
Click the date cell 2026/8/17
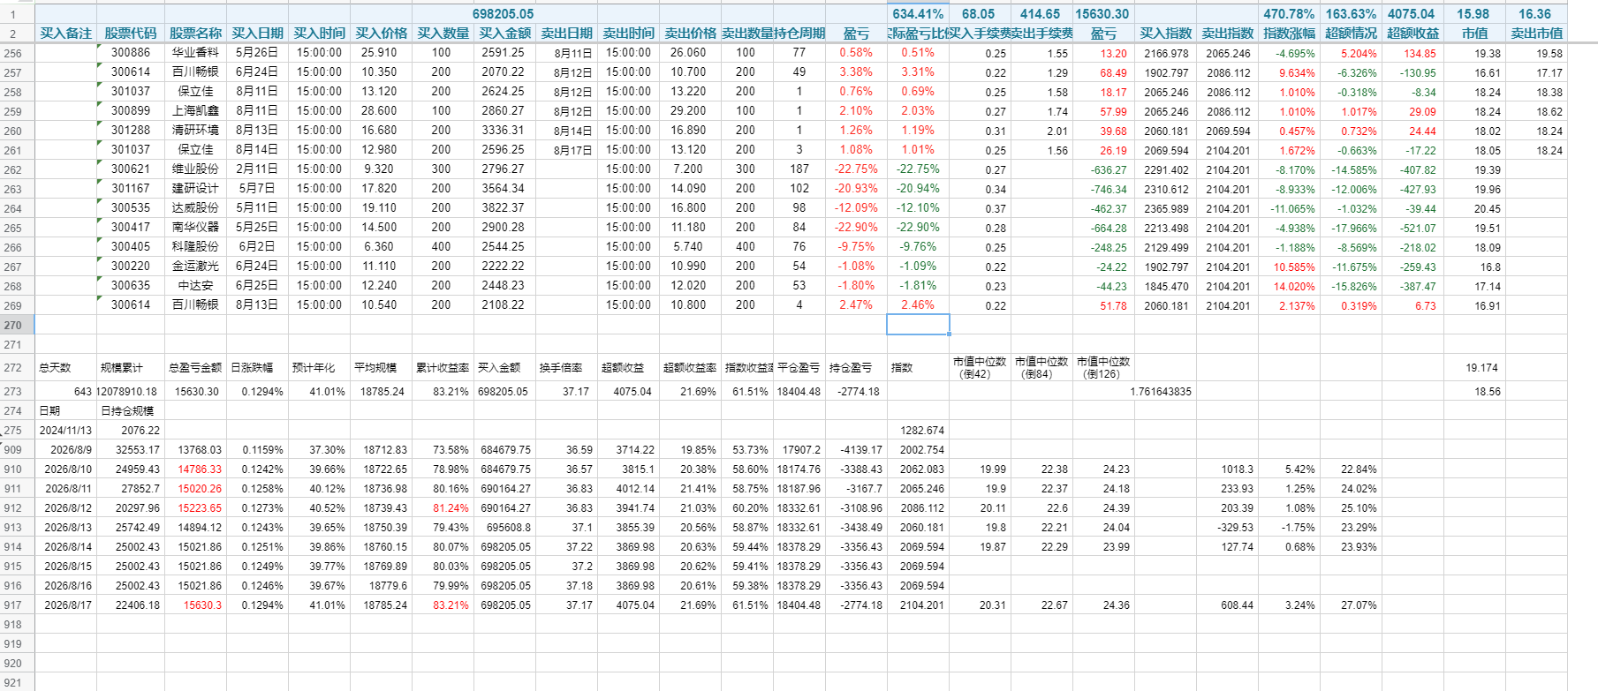tap(65, 605)
